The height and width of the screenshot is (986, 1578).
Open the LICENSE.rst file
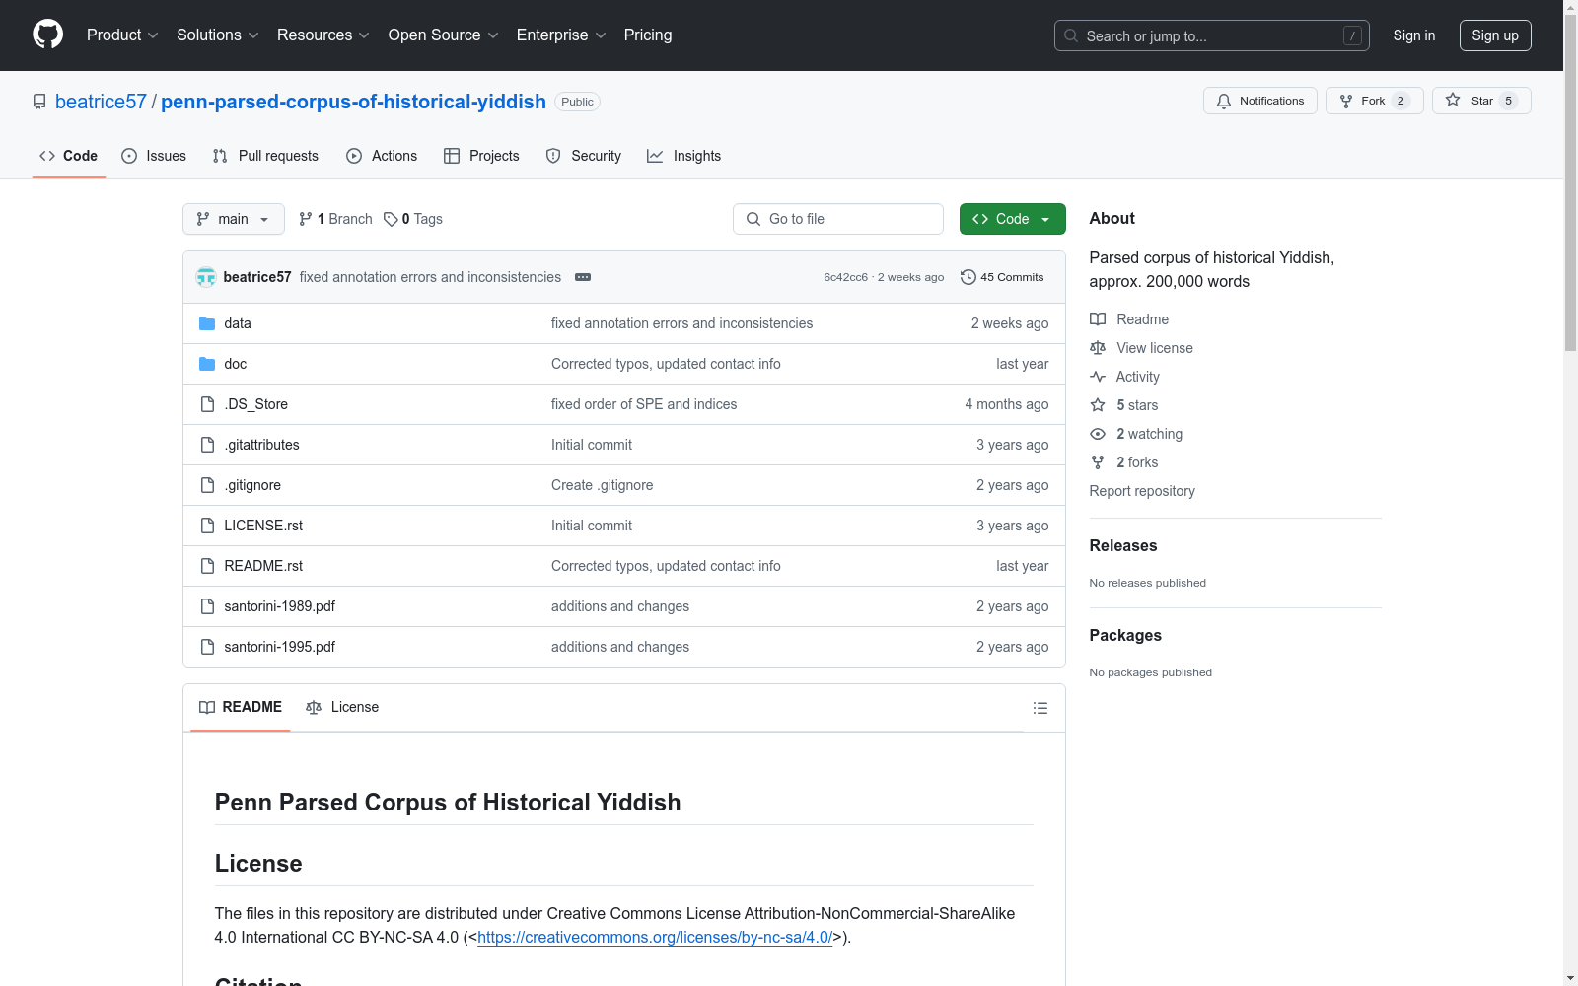[263, 526]
